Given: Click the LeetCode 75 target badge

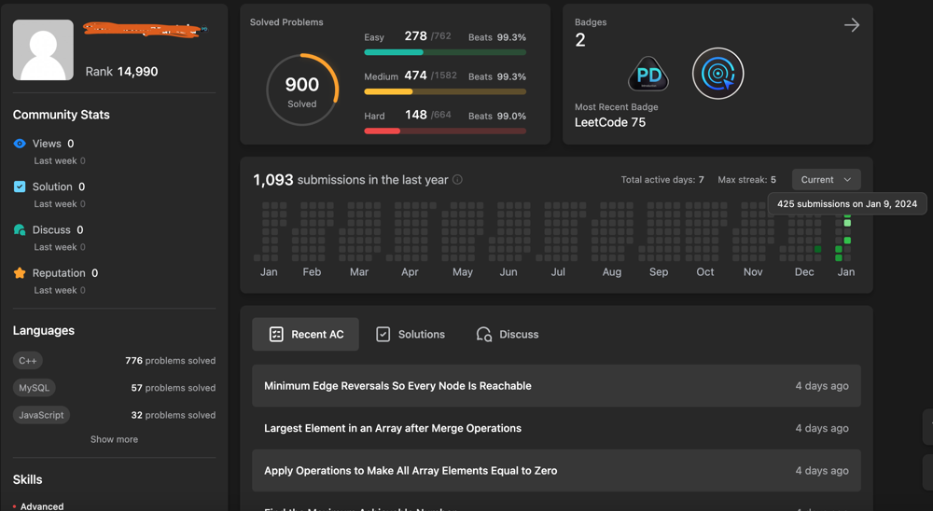Looking at the screenshot, I should click(x=717, y=74).
